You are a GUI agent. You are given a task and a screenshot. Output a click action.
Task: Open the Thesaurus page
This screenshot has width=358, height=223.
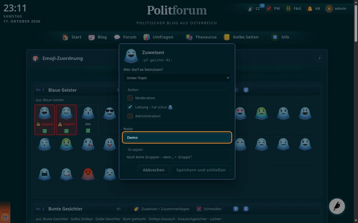[x=201, y=37]
